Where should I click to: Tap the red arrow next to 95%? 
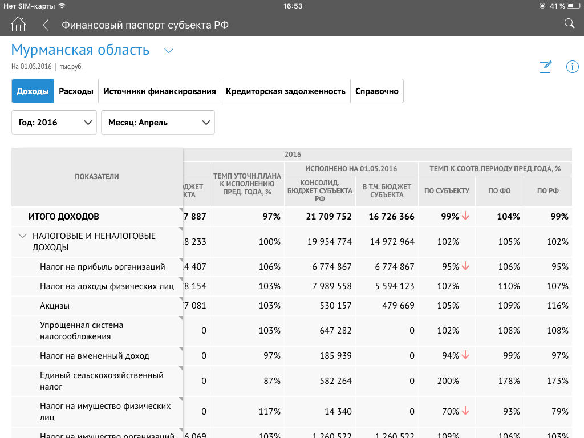coord(465,266)
